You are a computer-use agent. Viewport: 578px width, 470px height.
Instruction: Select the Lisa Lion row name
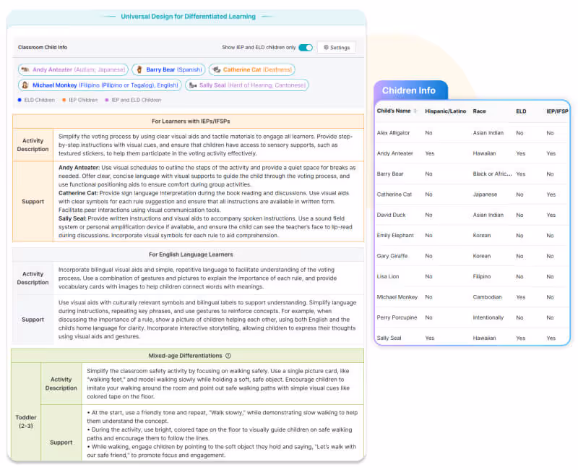[388, 276]
